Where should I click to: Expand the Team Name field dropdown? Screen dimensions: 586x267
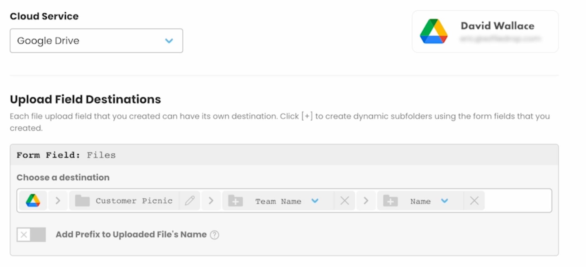(315, 201)
